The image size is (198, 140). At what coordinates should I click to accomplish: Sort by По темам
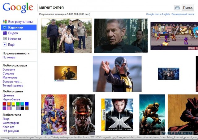9,57
